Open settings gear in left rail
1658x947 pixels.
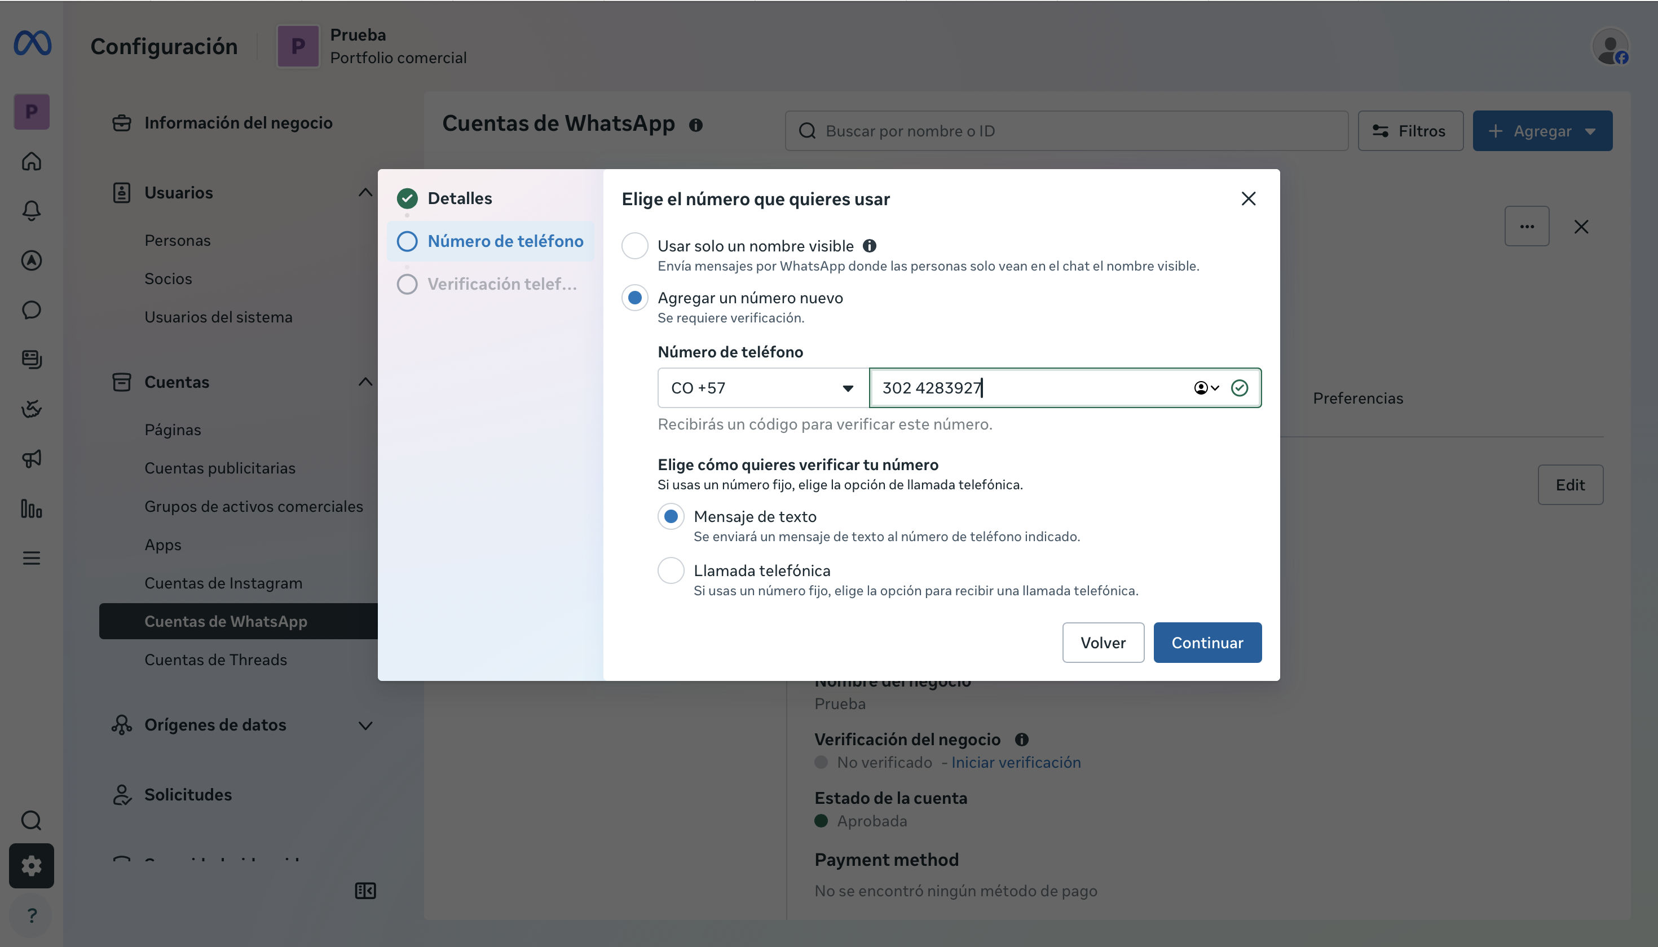(x=31, y=866)
